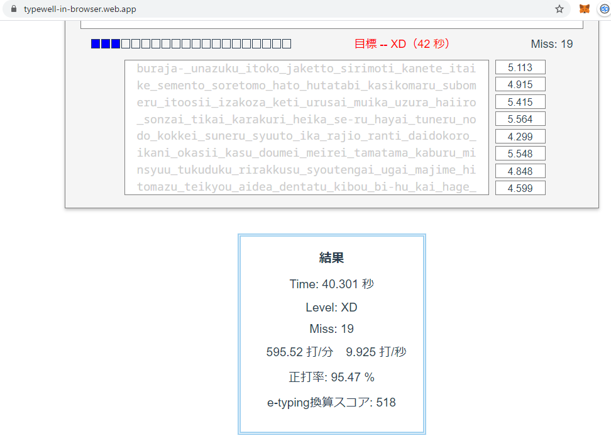Select the 4.599 lap time box
The height and width of the screenshot is (438, 611).
pyautogui.click(x=520, y=188)
